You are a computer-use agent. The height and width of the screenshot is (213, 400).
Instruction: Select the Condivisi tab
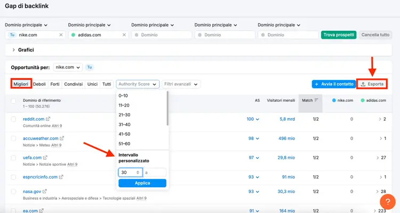point(74,84)
